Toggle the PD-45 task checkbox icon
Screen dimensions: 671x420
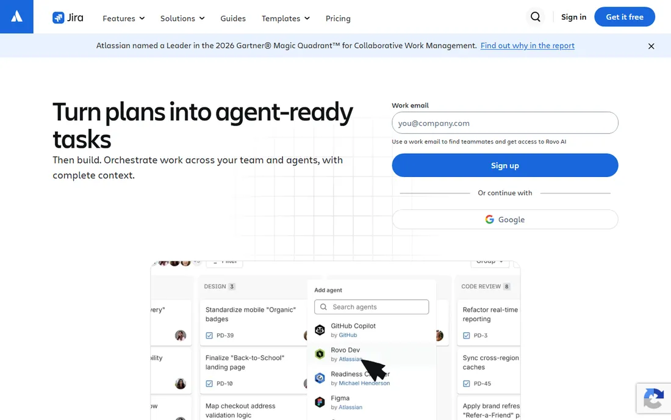click(x=467, y=383)
